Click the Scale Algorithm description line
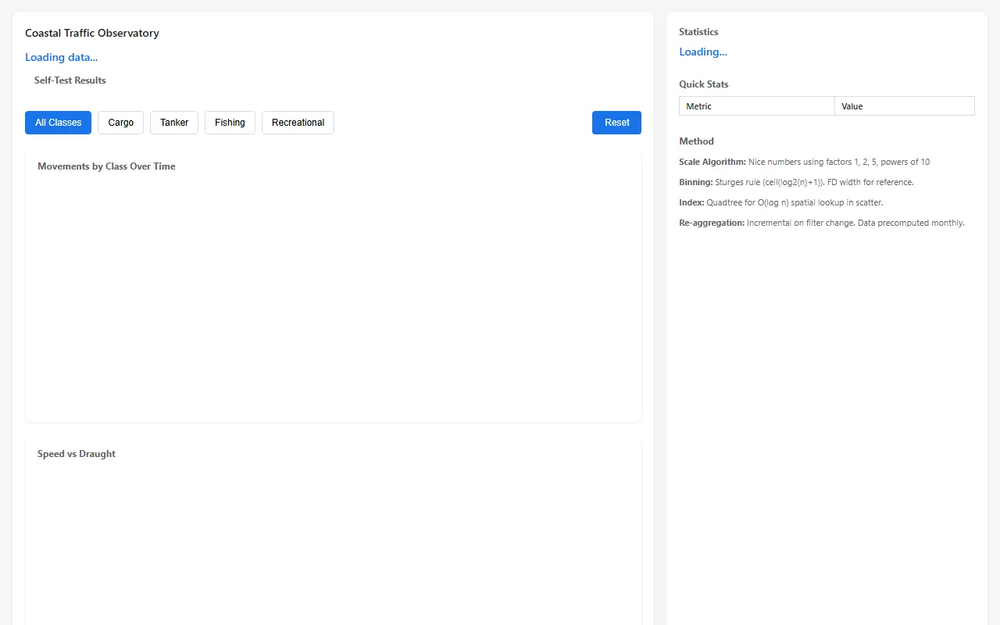The image size is (1000, 625). (805, 162)
